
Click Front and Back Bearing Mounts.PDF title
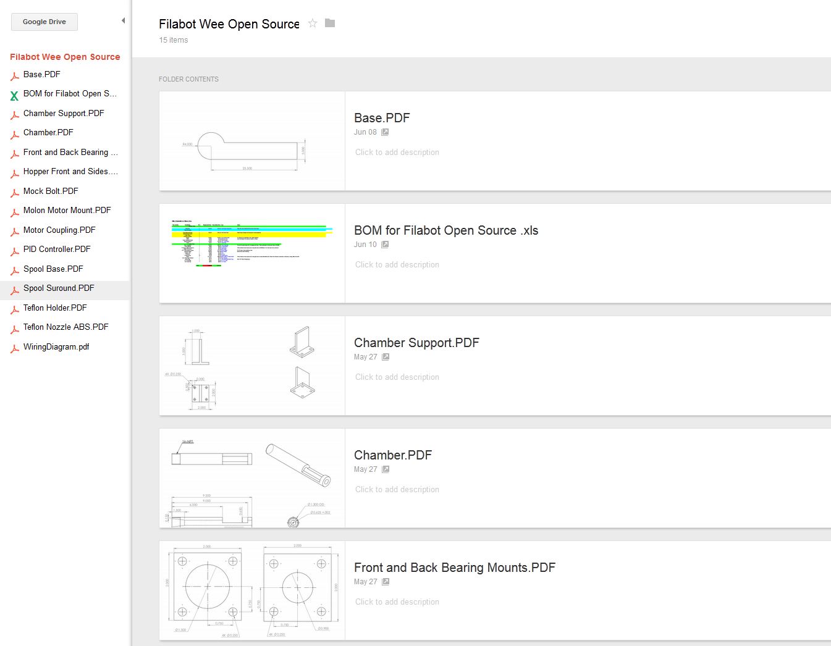[455, 568]
